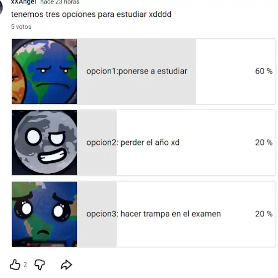Click the gray progress bar of opcion2
The height and width of the screenshot is (278, 278).
[x=97, y=143]
